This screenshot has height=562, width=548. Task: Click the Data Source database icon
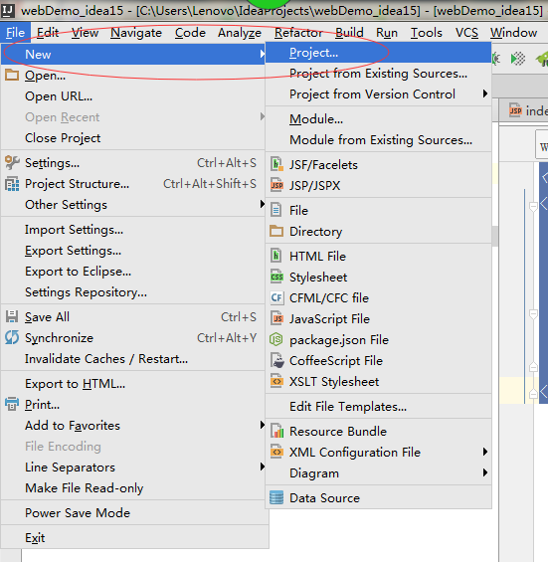pos(276,498)
